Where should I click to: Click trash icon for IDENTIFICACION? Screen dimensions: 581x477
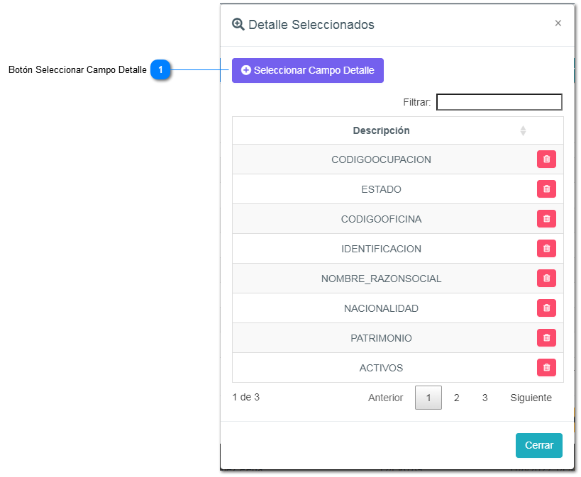coord(546,249)
